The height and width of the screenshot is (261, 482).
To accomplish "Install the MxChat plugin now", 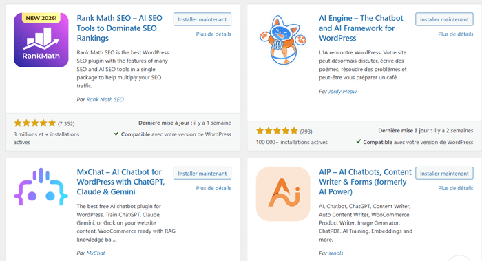I will [202, 174].
